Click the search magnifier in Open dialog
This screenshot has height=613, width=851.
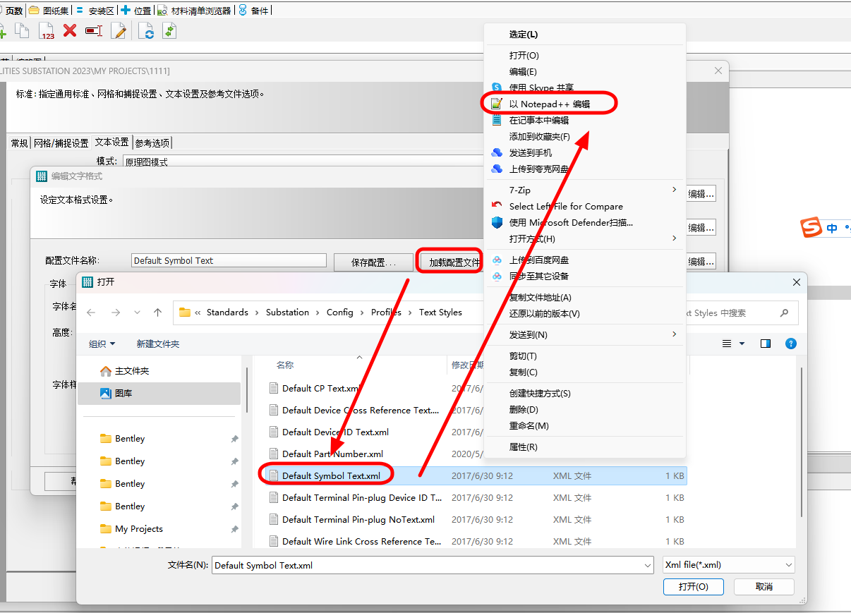(x=784, y=312)
